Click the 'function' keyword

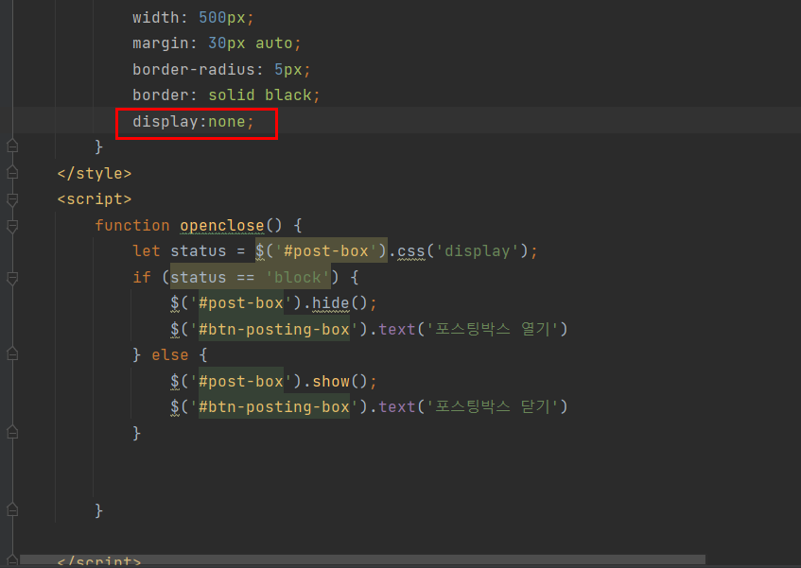click(132, 226)
